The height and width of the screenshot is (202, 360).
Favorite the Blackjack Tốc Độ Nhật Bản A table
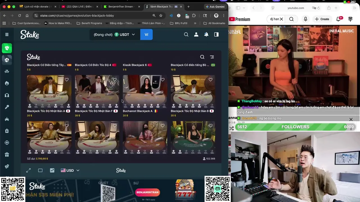(x=67, y=80)
